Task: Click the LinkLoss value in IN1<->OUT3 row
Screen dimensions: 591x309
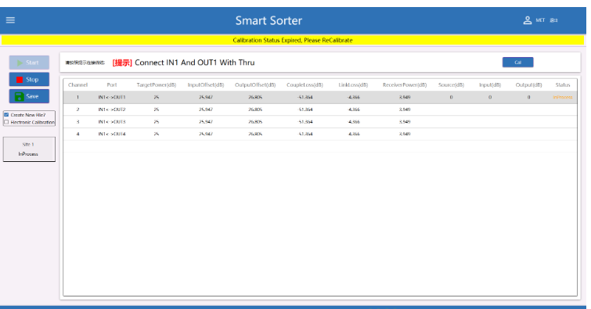Action: click(x=354, y=122)
